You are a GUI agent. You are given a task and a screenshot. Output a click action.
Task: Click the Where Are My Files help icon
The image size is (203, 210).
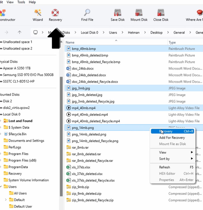200,13
